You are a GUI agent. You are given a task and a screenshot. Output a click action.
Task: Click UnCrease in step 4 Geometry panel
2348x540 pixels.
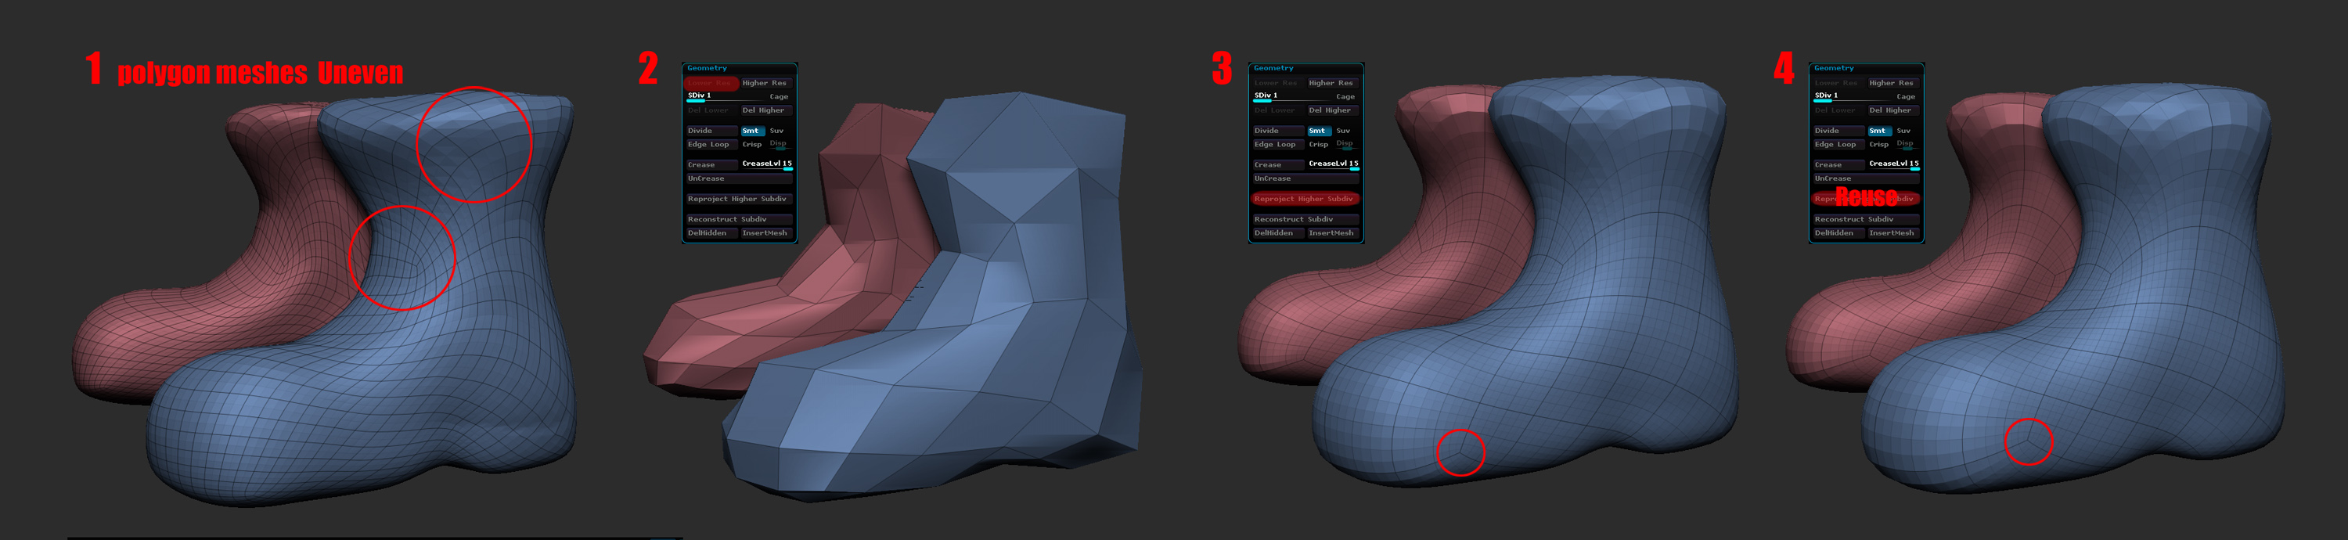[1867, 178]
